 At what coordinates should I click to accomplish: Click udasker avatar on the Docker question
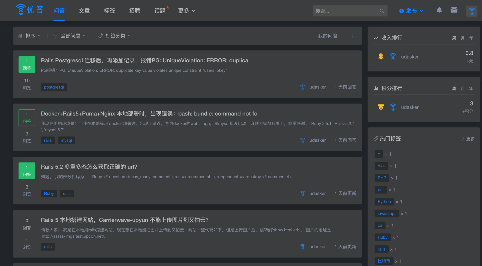coord(303,140)
